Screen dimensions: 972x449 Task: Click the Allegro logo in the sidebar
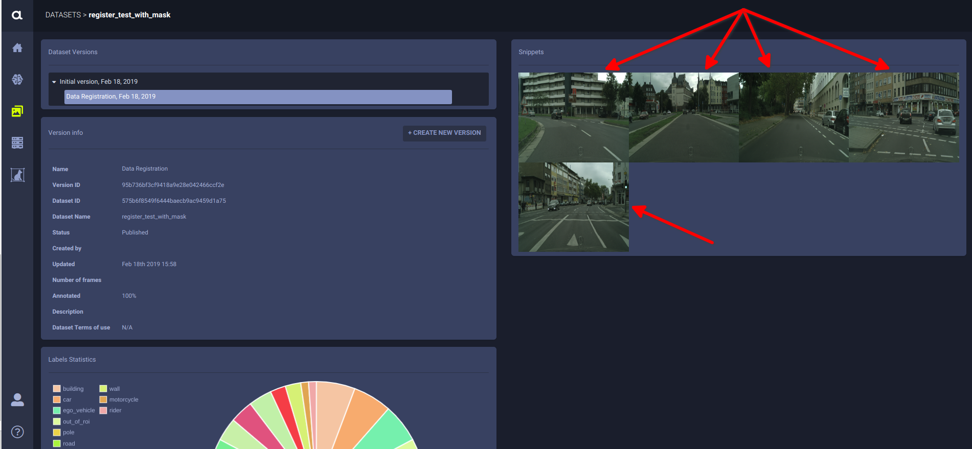click(17, 15)
